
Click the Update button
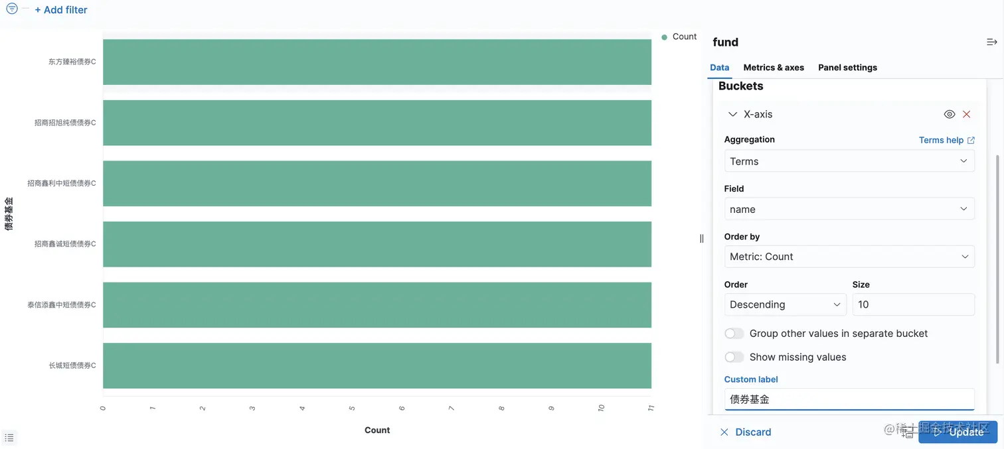(x=958, y=432)
